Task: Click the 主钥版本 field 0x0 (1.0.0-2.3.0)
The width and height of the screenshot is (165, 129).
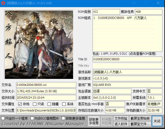Action: point(112,98)
